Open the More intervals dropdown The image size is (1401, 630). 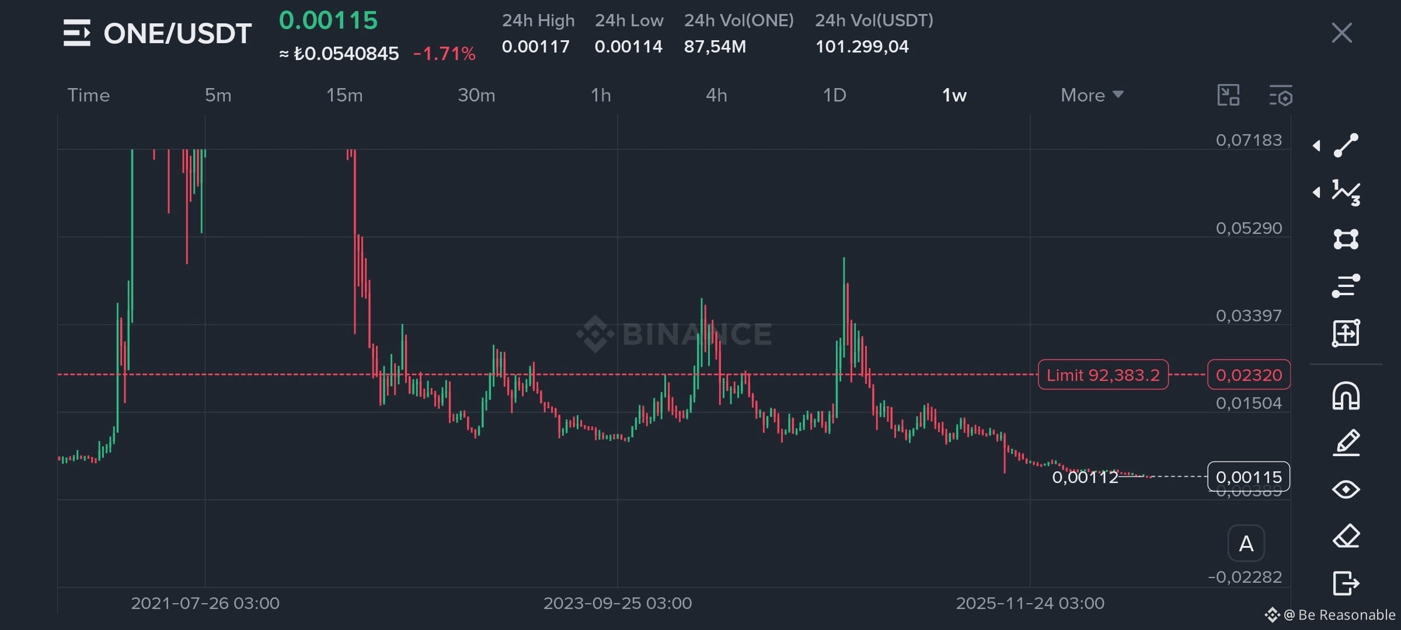click(1092, 95)
